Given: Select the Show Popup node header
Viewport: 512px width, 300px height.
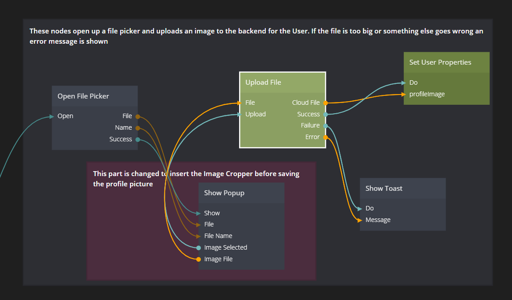Looking at the screenshot, I should (x=224, y=193).
